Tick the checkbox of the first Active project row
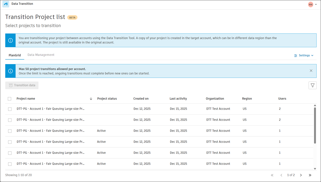321x182 pixels. pos(10,131)
